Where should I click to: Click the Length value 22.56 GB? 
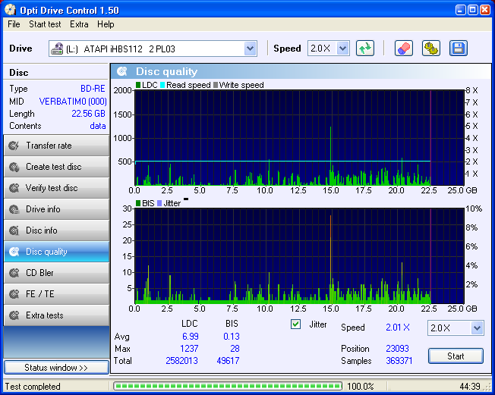tap(88, 114)
